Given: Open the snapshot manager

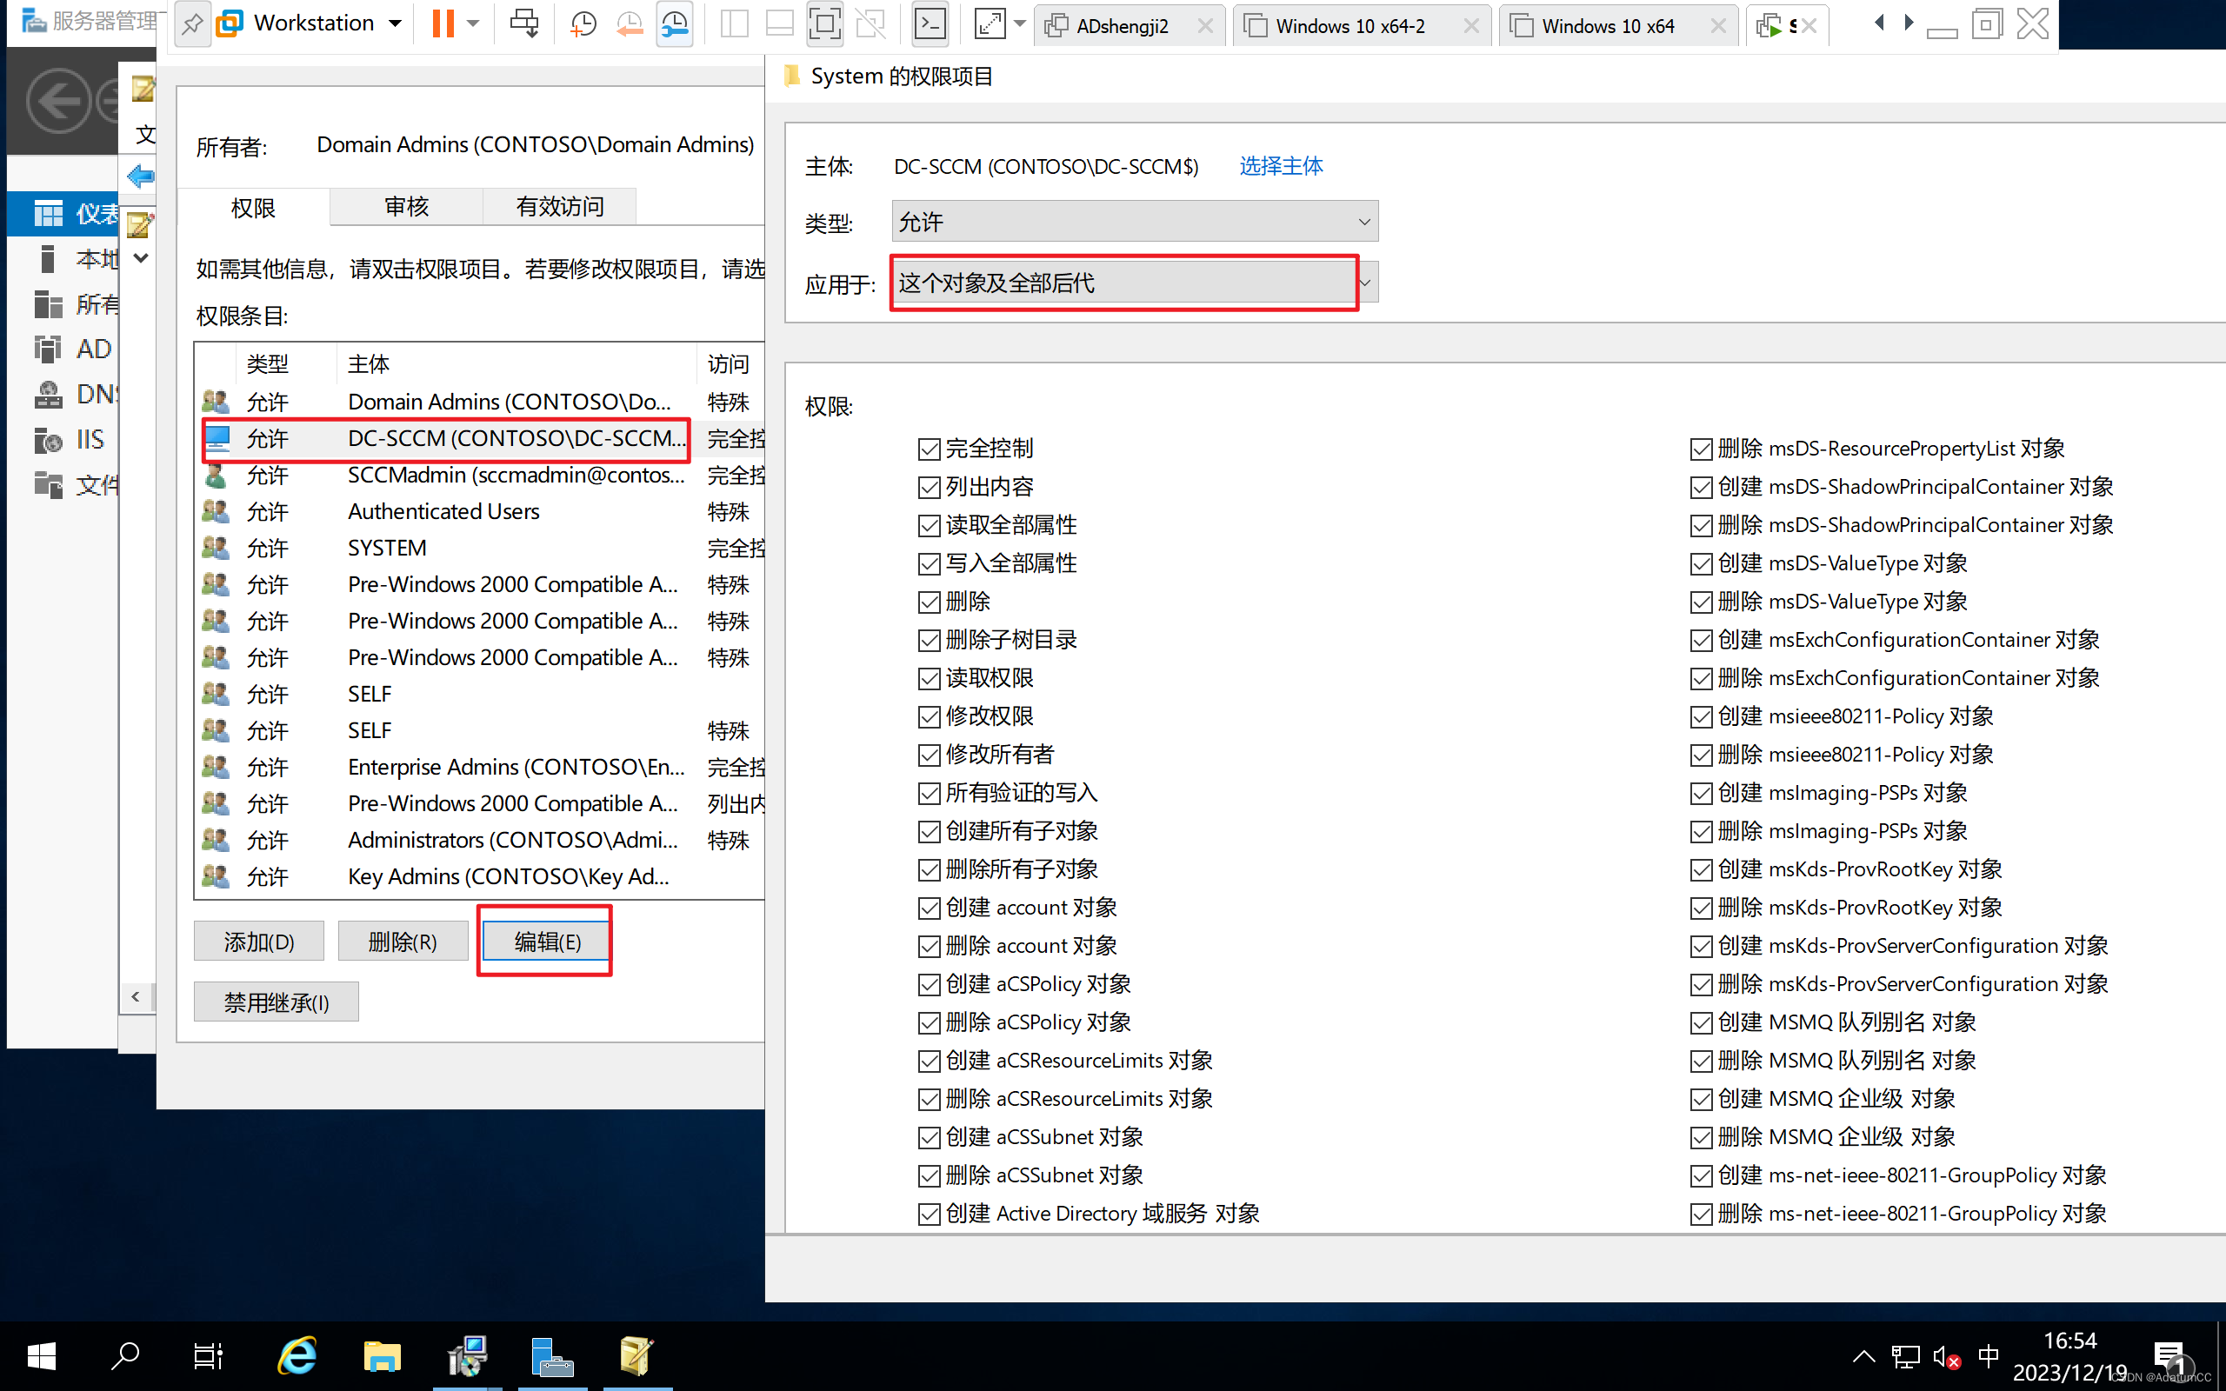Looking at the screenshot, I should coord(674,23).
